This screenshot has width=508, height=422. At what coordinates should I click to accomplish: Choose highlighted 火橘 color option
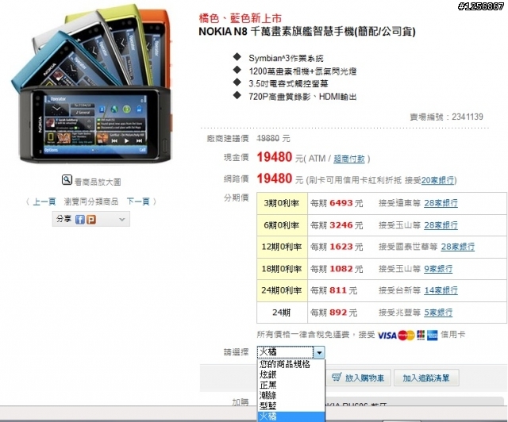click(x=291, y=416)
